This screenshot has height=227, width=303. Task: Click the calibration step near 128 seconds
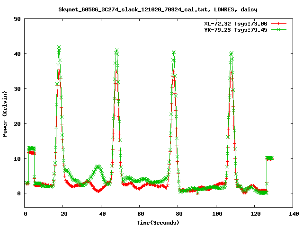[269, 158]
